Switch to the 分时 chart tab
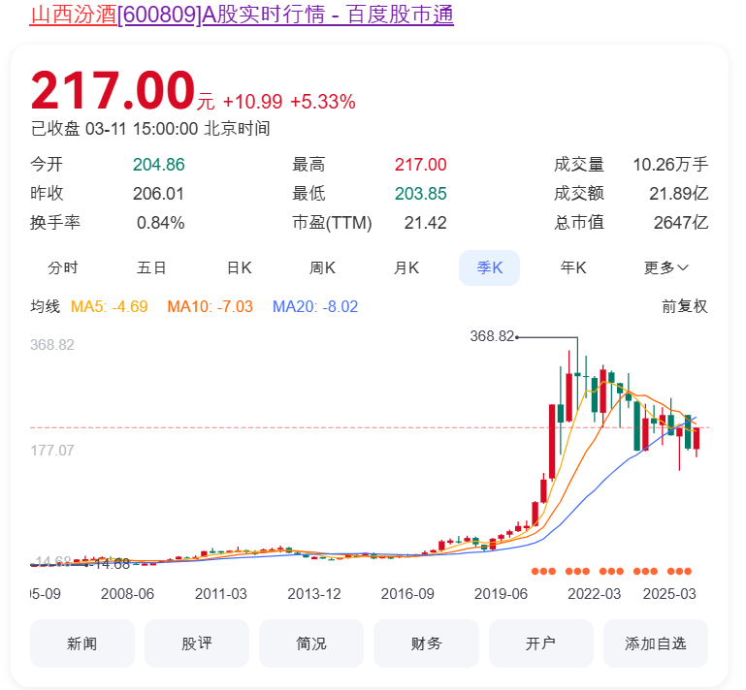Screen dimensions: 746x690 (x=63, y=268)
